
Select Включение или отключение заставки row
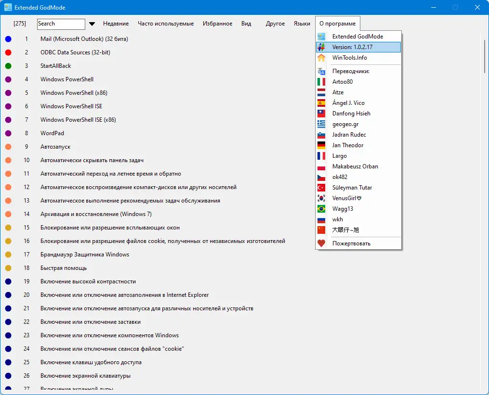(91, 322)
